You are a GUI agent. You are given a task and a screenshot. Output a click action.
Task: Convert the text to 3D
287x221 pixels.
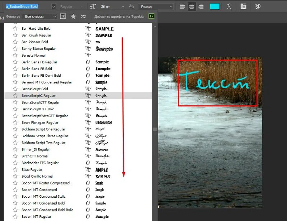pos(258,6)
